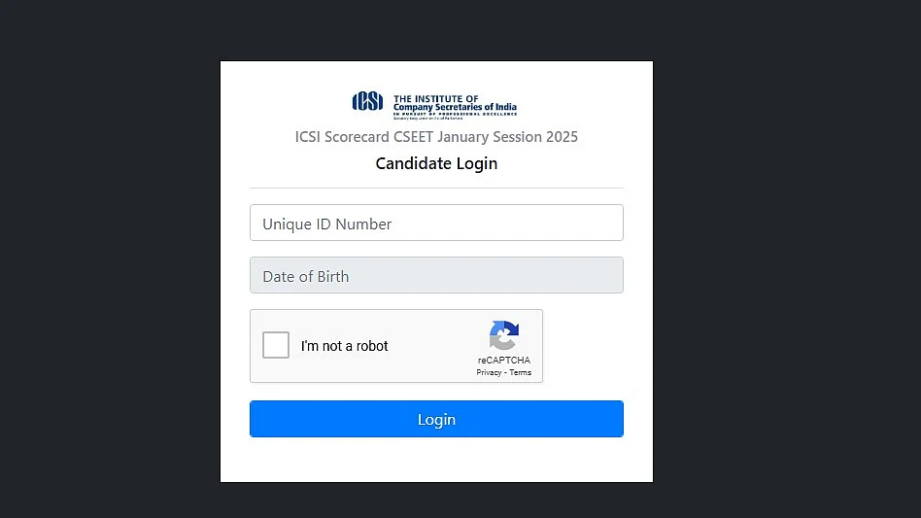Click the 2025 year in session heading

[x=562, y=137]
